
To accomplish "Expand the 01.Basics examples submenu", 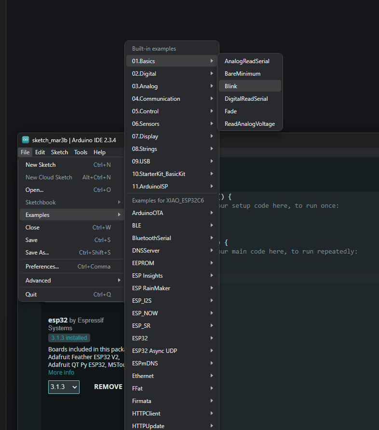I will click(172, 61).
